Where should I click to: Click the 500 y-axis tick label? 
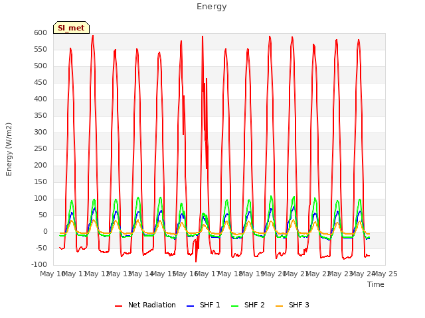(x=41, y=66)
